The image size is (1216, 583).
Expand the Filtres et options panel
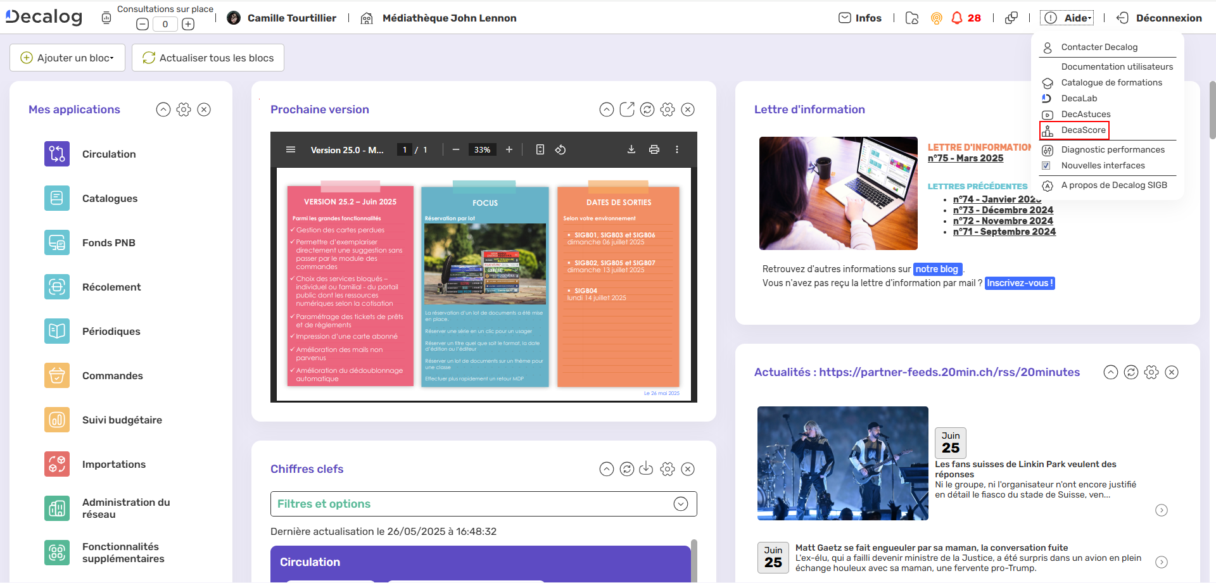click(x=681, y=504)
